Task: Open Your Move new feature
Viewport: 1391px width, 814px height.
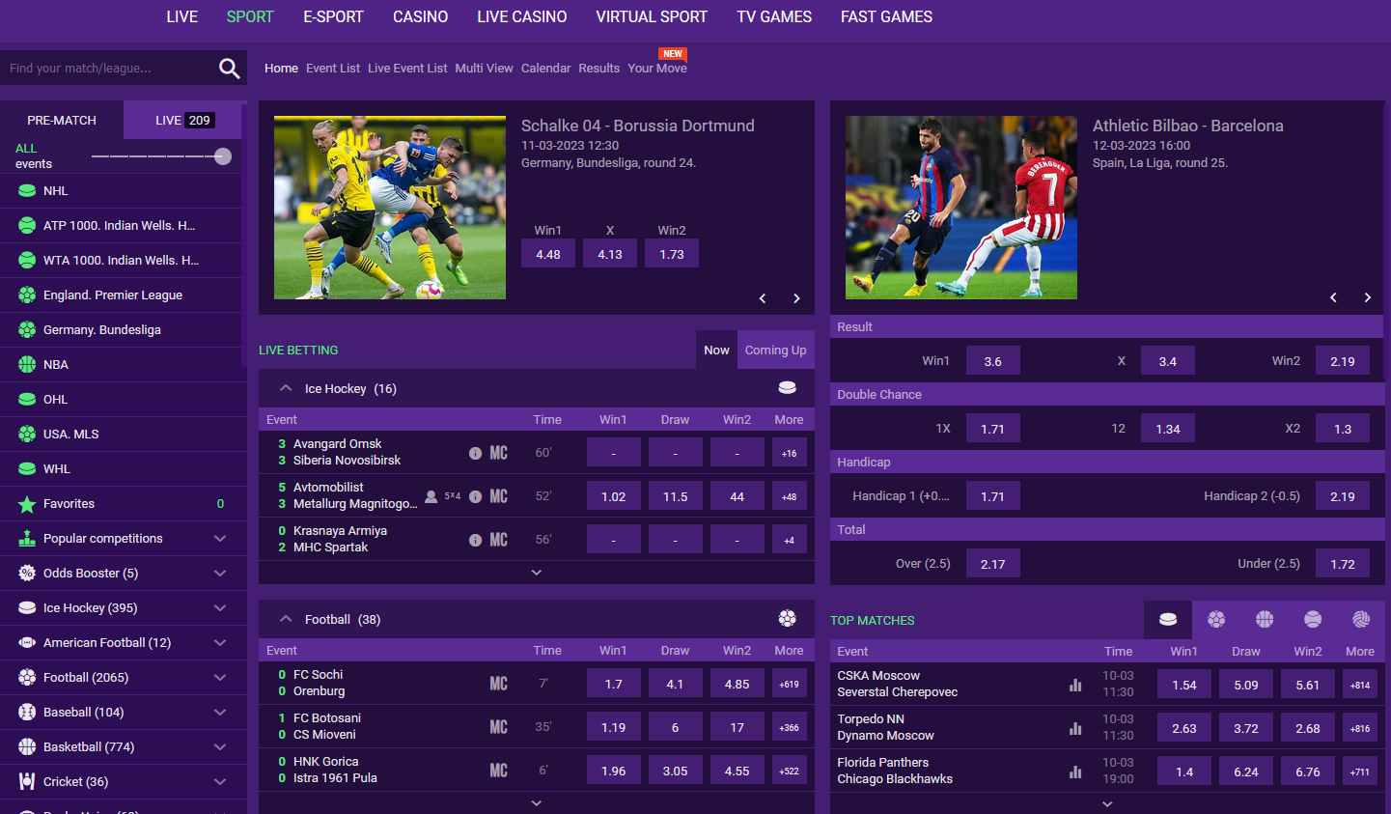Action: coord(657,69)
